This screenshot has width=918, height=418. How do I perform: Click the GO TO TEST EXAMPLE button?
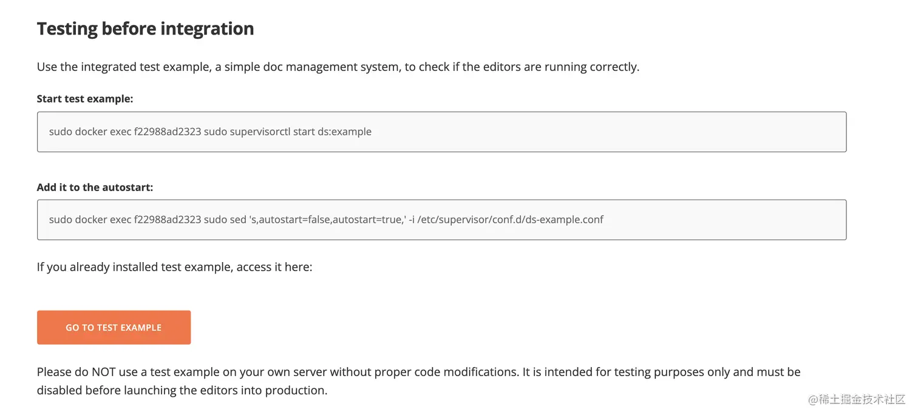point(113,327)
